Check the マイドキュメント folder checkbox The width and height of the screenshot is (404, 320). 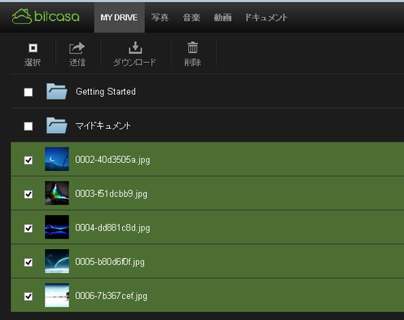pyautogui.click(x=28, y=126)
